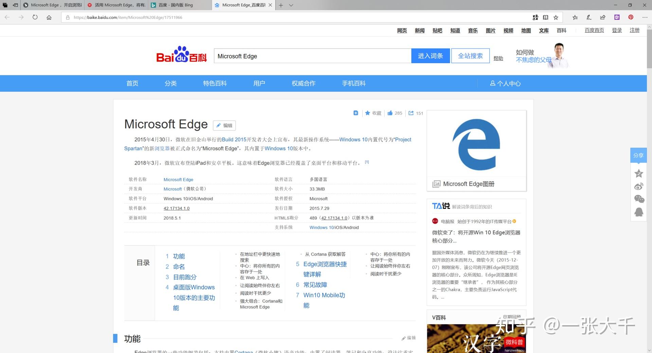Share this page from Edge toolbar

[603, 17]
